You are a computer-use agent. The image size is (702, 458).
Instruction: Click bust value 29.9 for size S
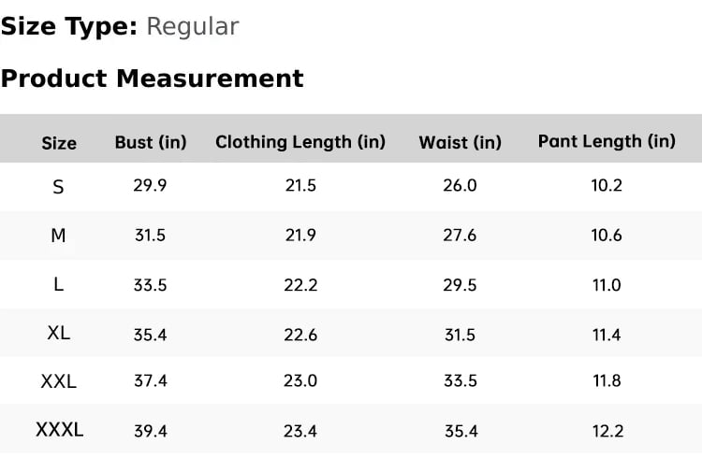(x=150, y=186)
